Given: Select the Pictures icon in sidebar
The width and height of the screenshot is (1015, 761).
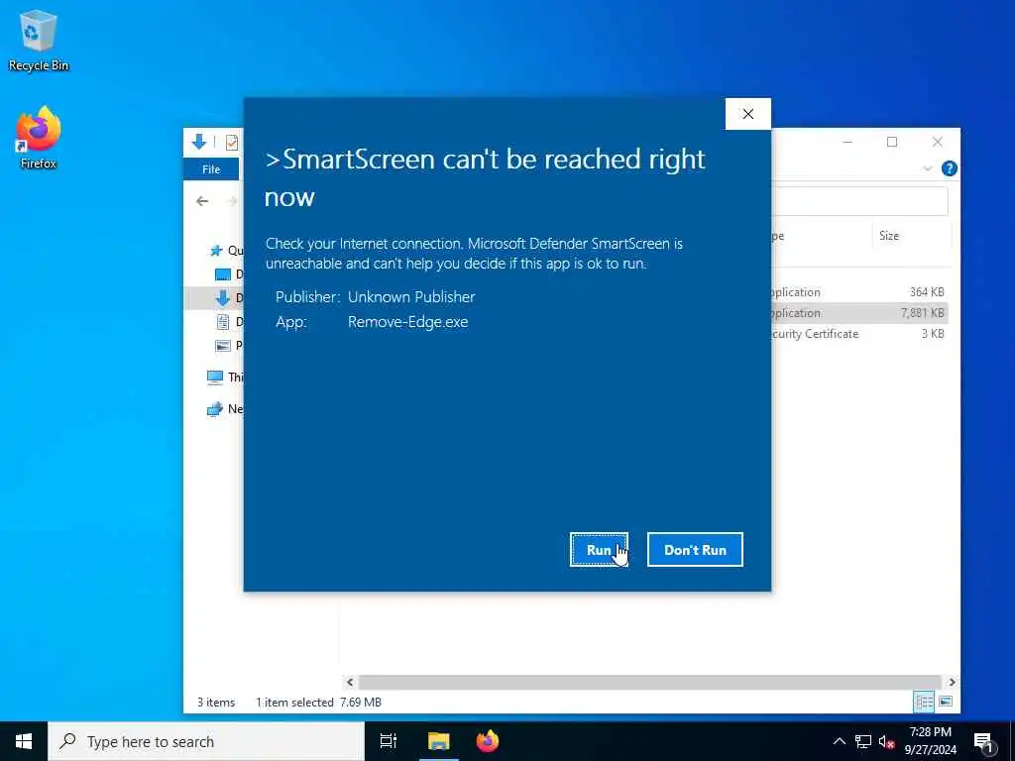Looking at the screenshot, I should point(222,346).
